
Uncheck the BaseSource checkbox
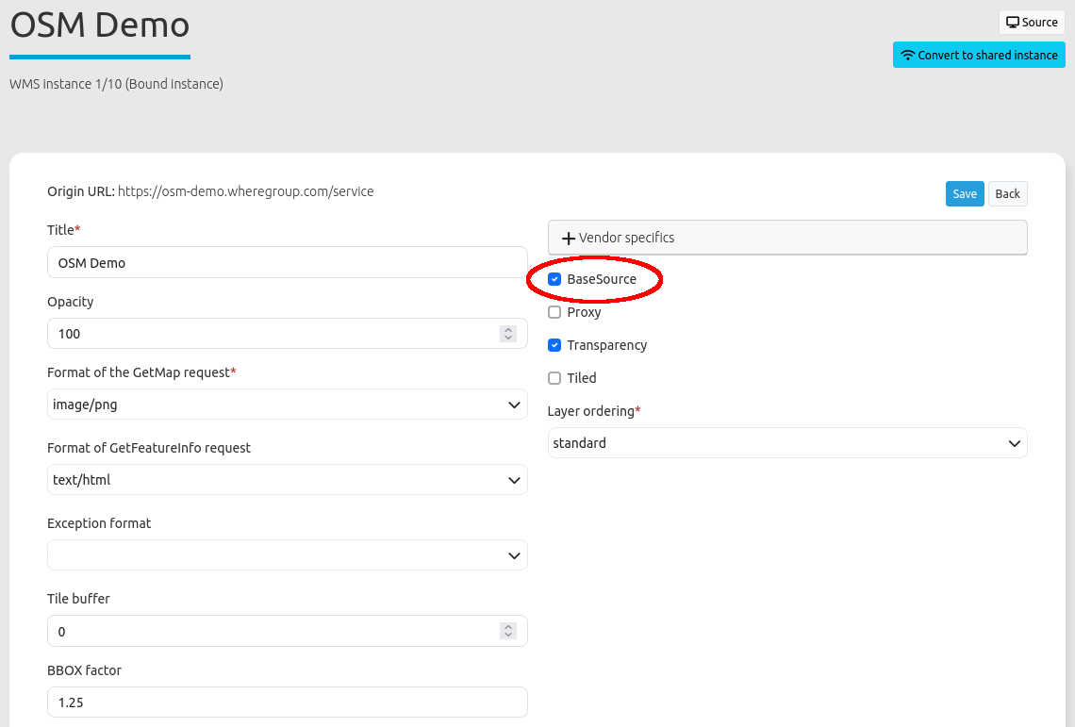pyautogui.click(x=554, y=280)
